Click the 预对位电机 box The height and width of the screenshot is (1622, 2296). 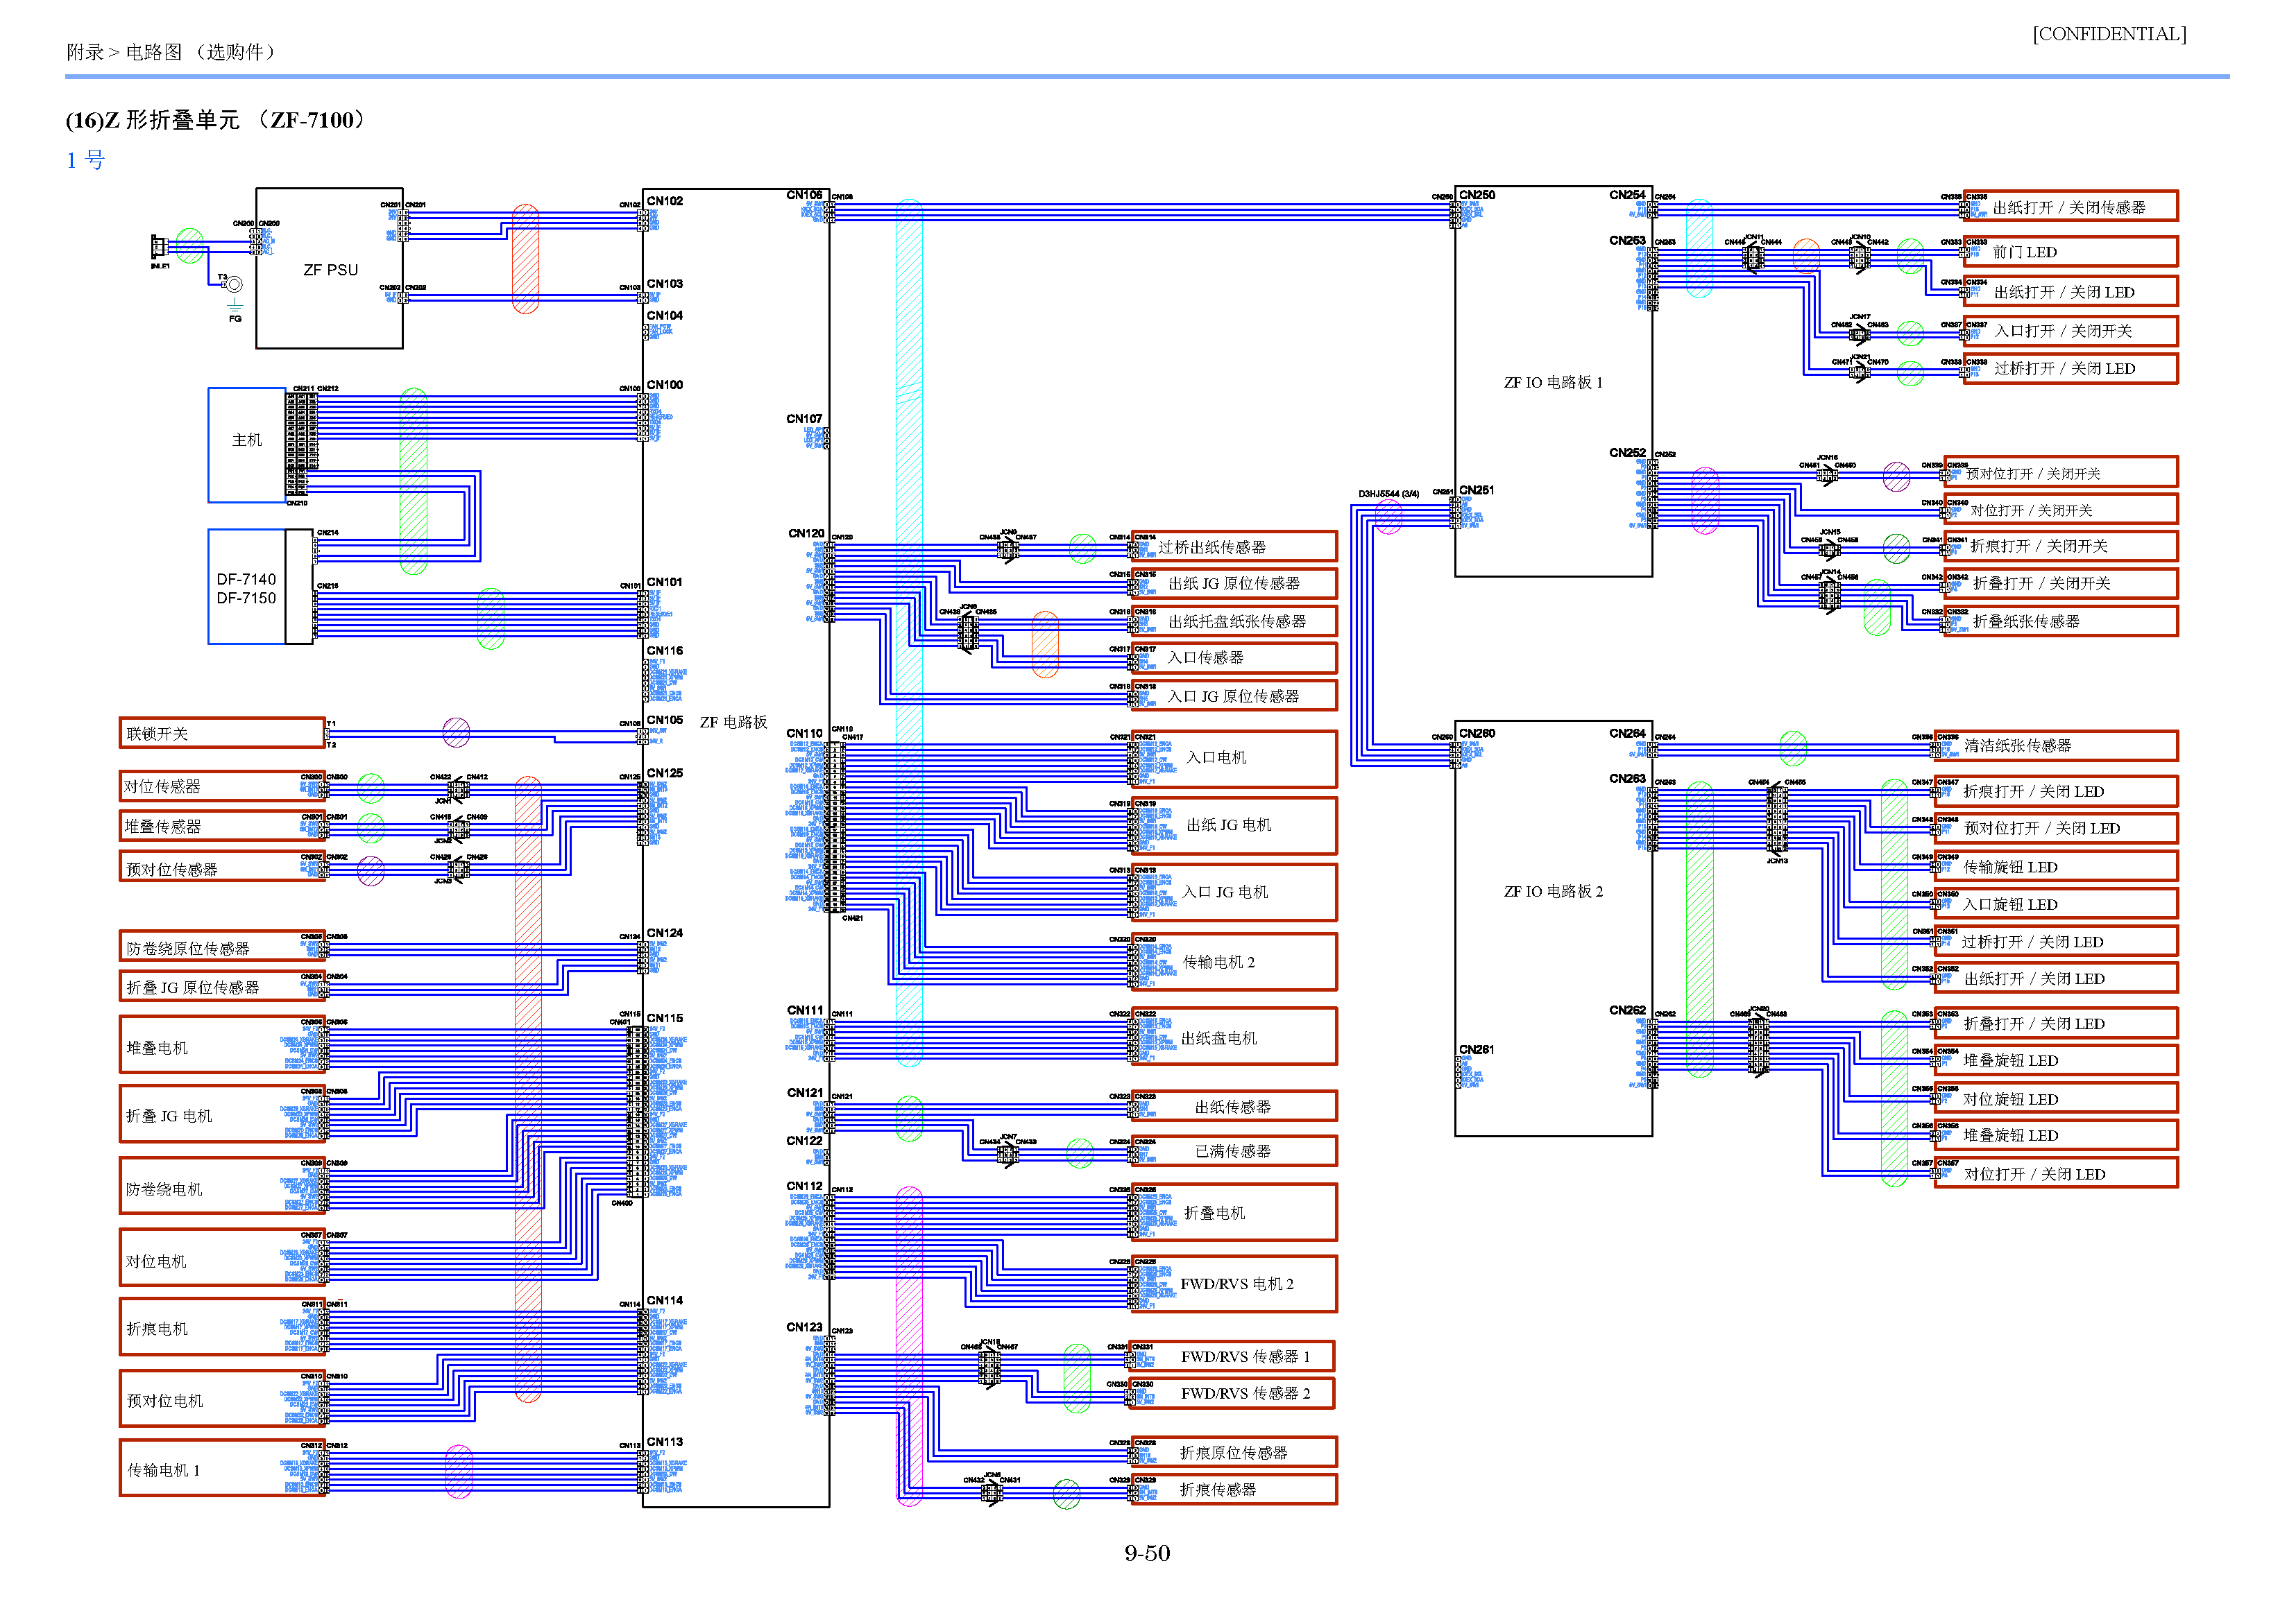click(x=222, y=1399)
